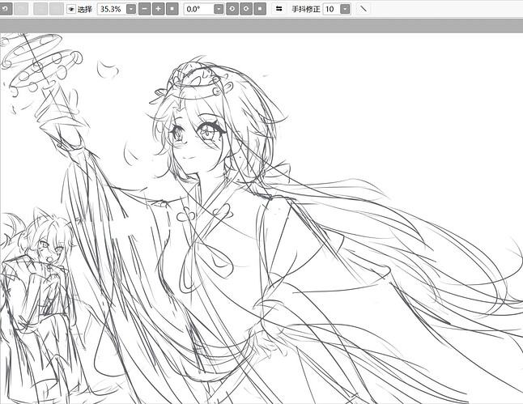Click the Undo arrow button
This screenshot has height=404, width=523.
6,9
